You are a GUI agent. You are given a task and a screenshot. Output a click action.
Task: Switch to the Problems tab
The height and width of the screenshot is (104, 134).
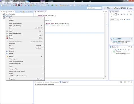tap(38, 82)
